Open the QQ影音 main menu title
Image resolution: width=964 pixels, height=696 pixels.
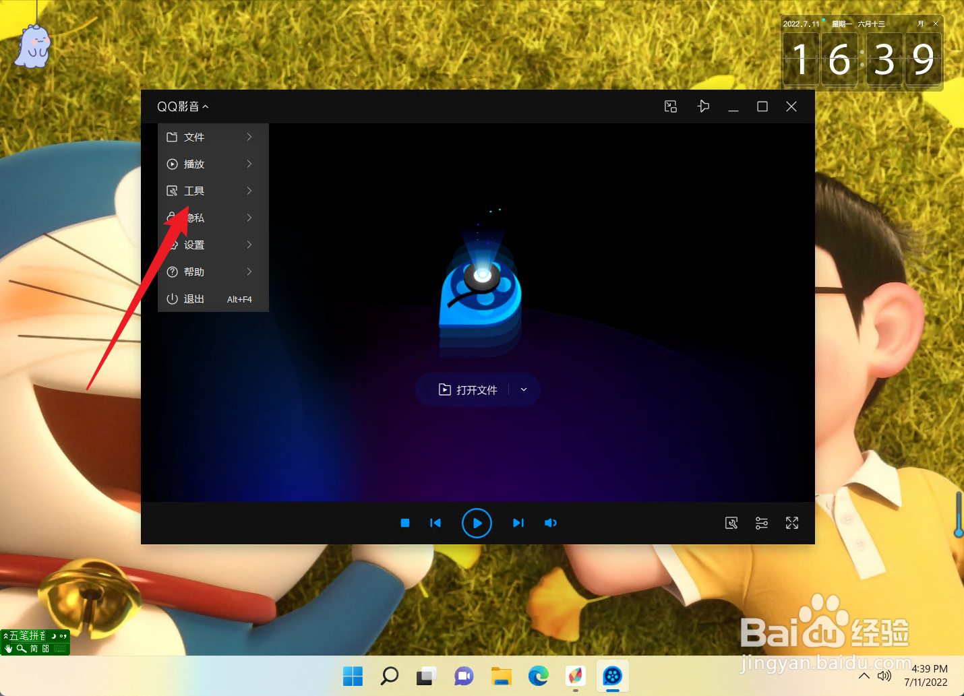pyautogui.click(x=183, y=106)
